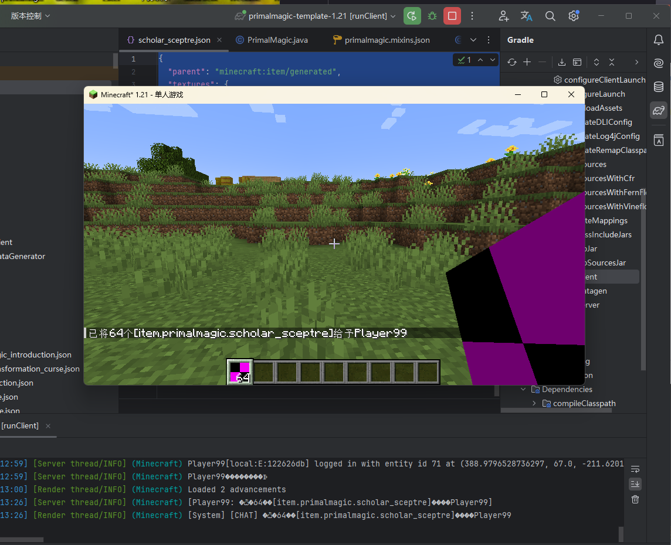
Task: Select ateDLIConfig Gradle task
Action: (608, 122)
